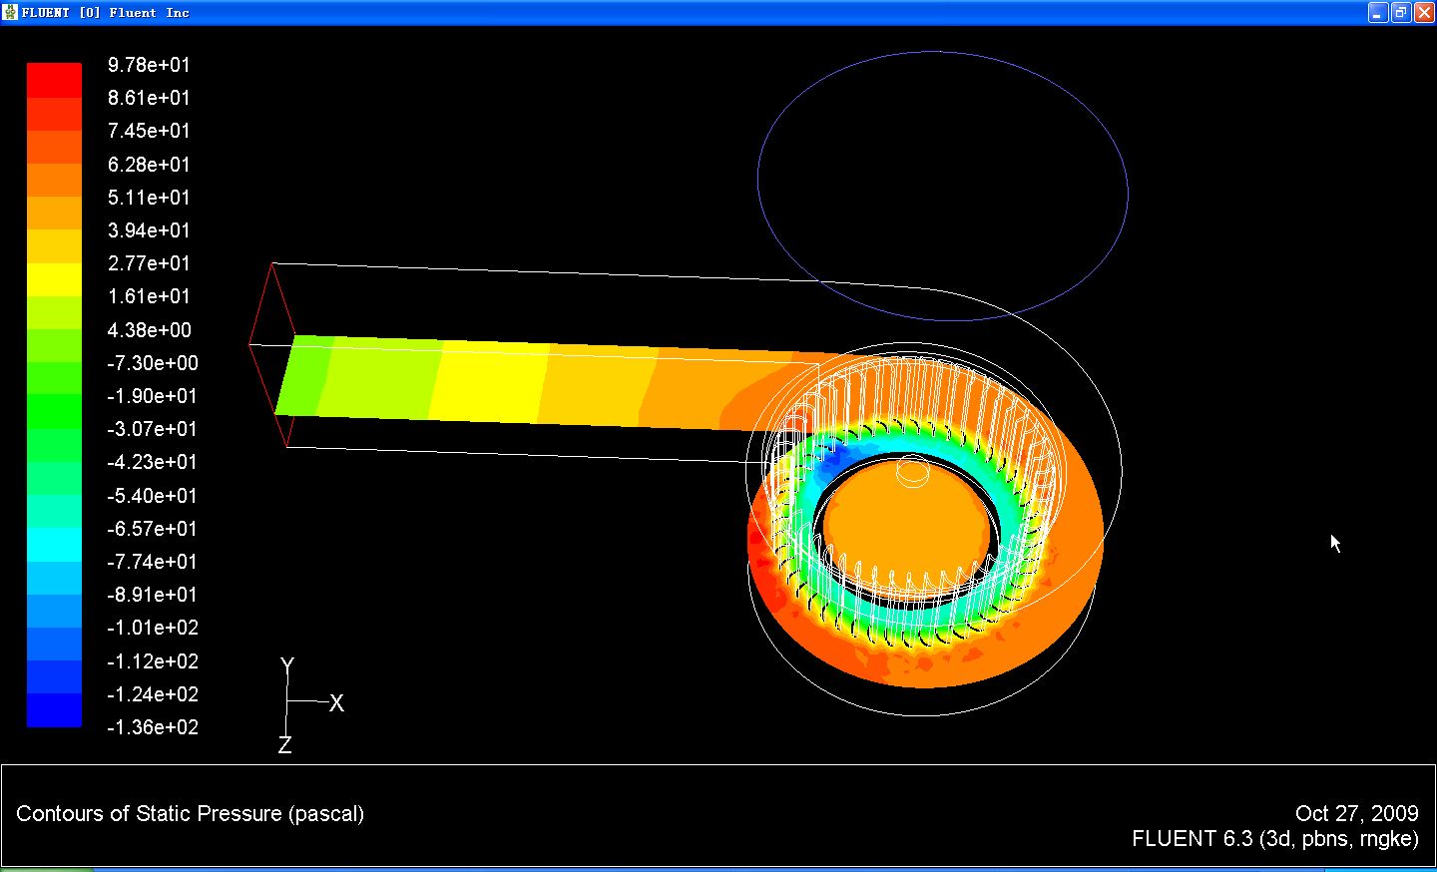Click the 7.45e+01 legend value
1437x872 pixels.
click(149, 131)
